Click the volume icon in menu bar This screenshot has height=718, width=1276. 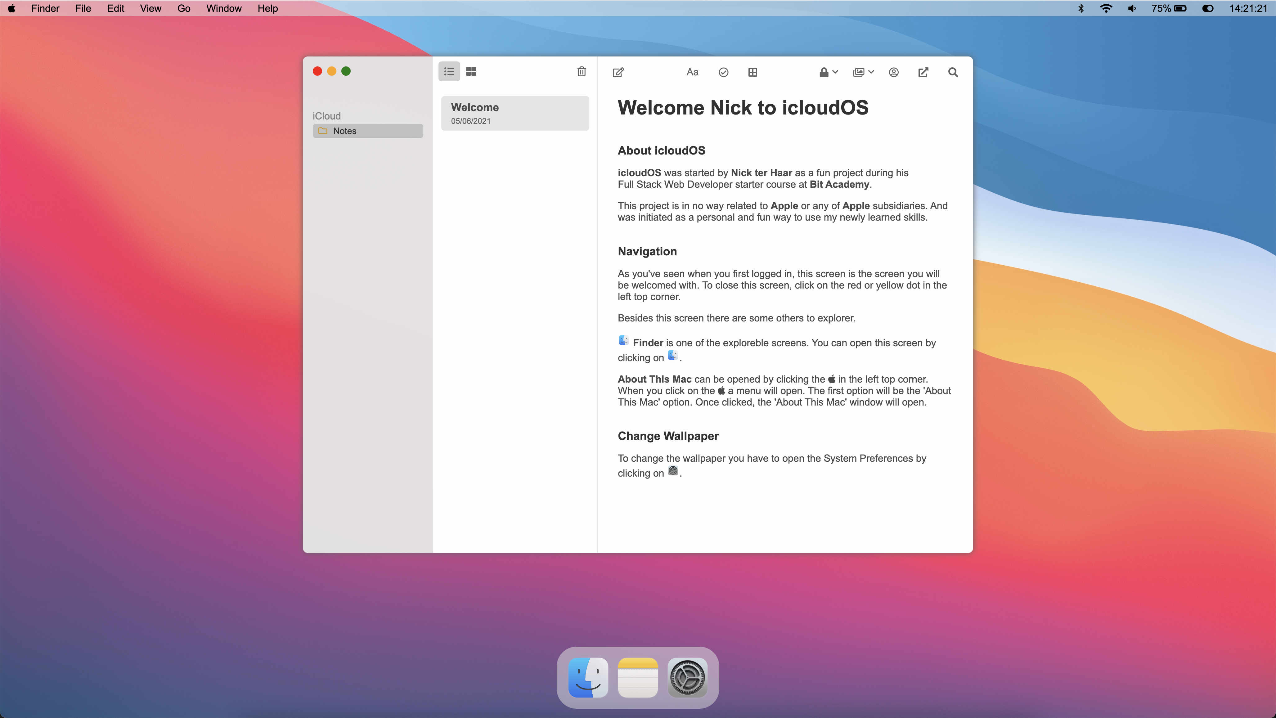[1132, 8]
